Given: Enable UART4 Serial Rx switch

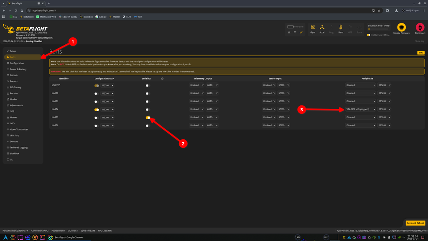Looking at the screenshot, I should point(148,110).
